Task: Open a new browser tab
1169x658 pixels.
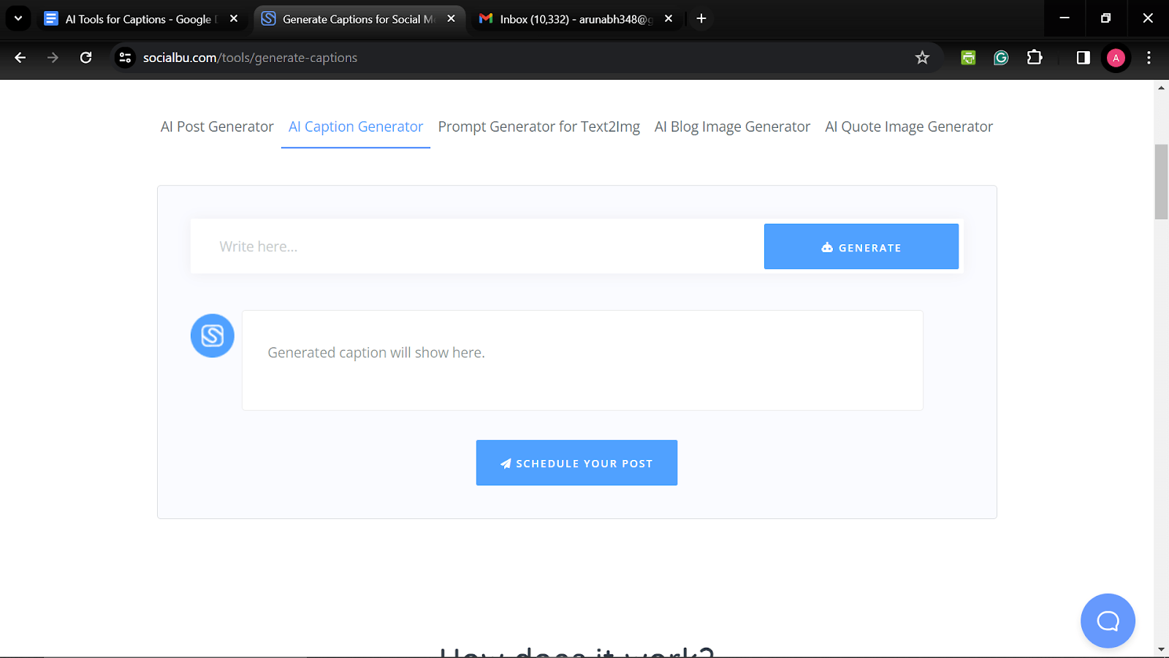Action: tap(701, 18)
